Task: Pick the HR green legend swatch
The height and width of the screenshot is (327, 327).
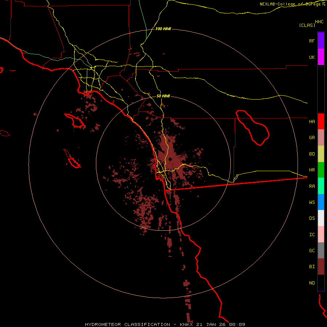Action: click(321, 170)
